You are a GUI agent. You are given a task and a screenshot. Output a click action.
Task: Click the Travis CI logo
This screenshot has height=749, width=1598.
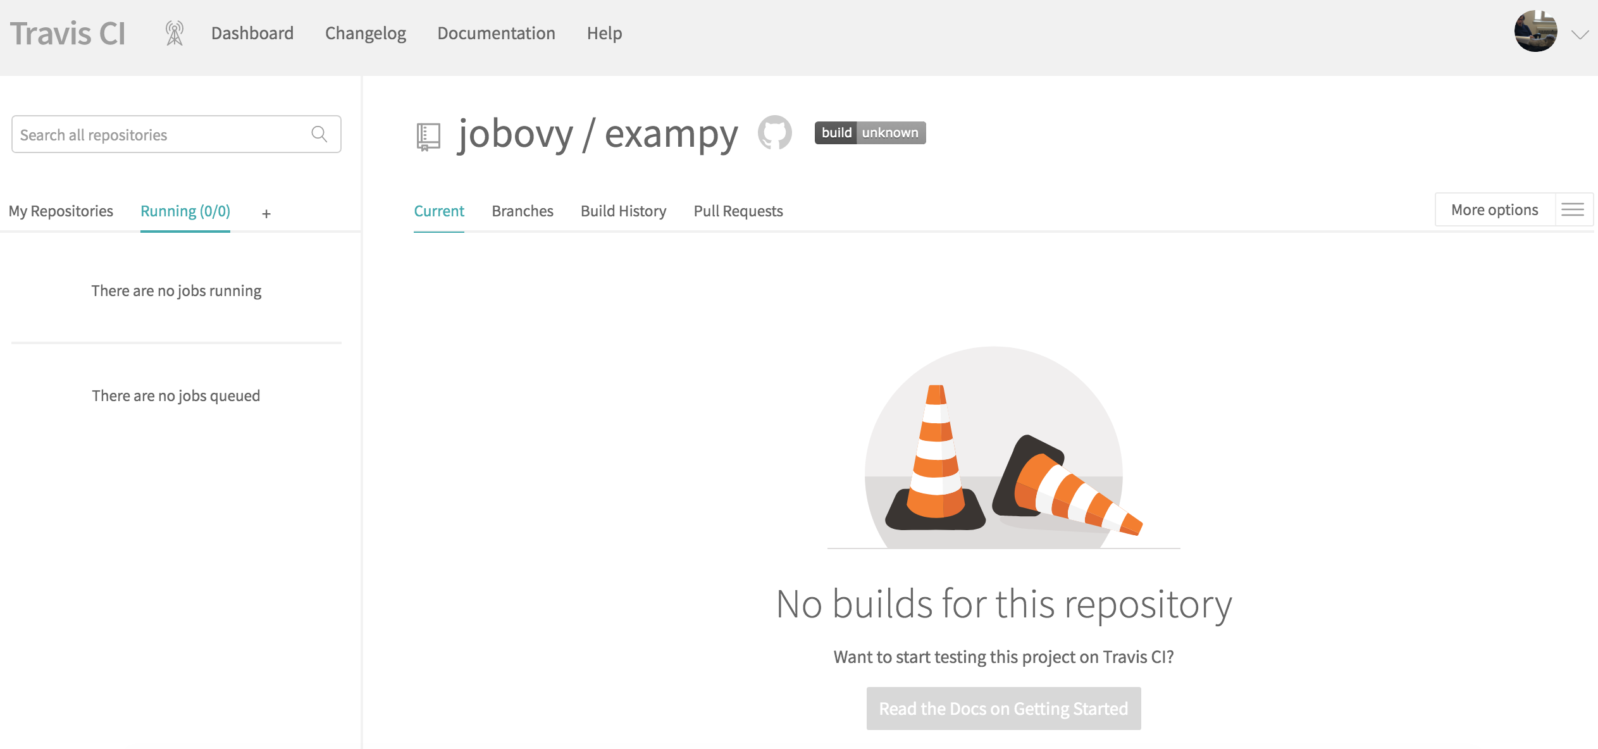click(68, 34)
